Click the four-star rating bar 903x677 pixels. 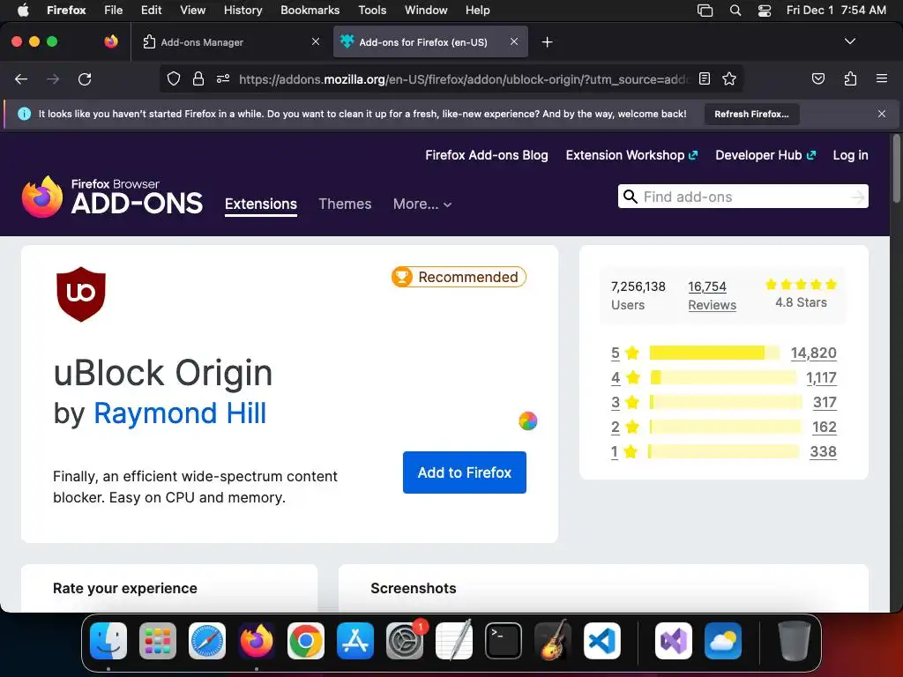coord(723,377)
